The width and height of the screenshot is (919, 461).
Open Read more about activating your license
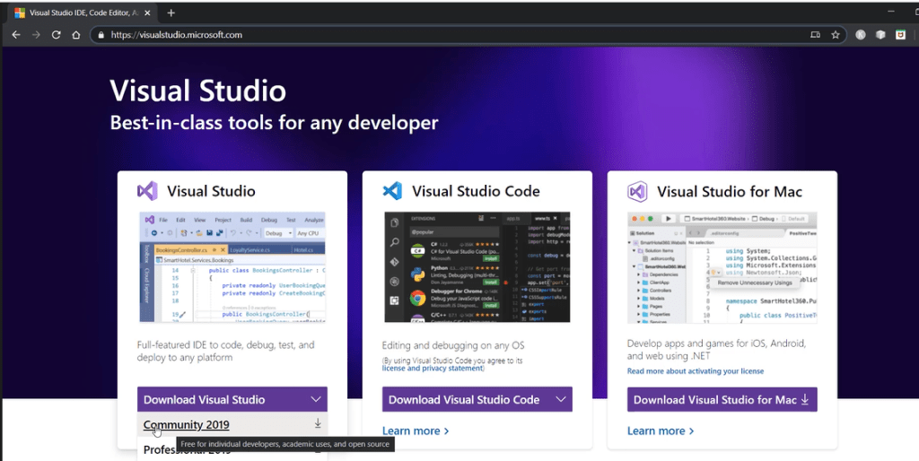pos(696,370)
